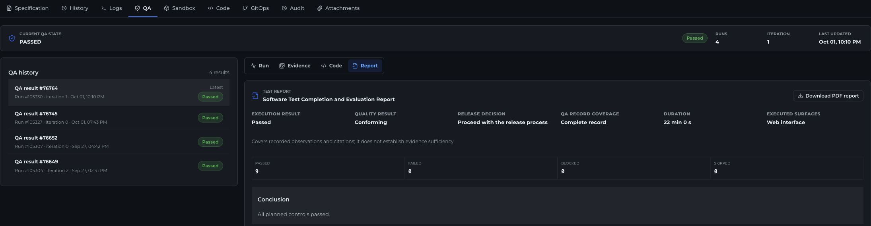Click the Sandbox cube icon

click(167, 8)
